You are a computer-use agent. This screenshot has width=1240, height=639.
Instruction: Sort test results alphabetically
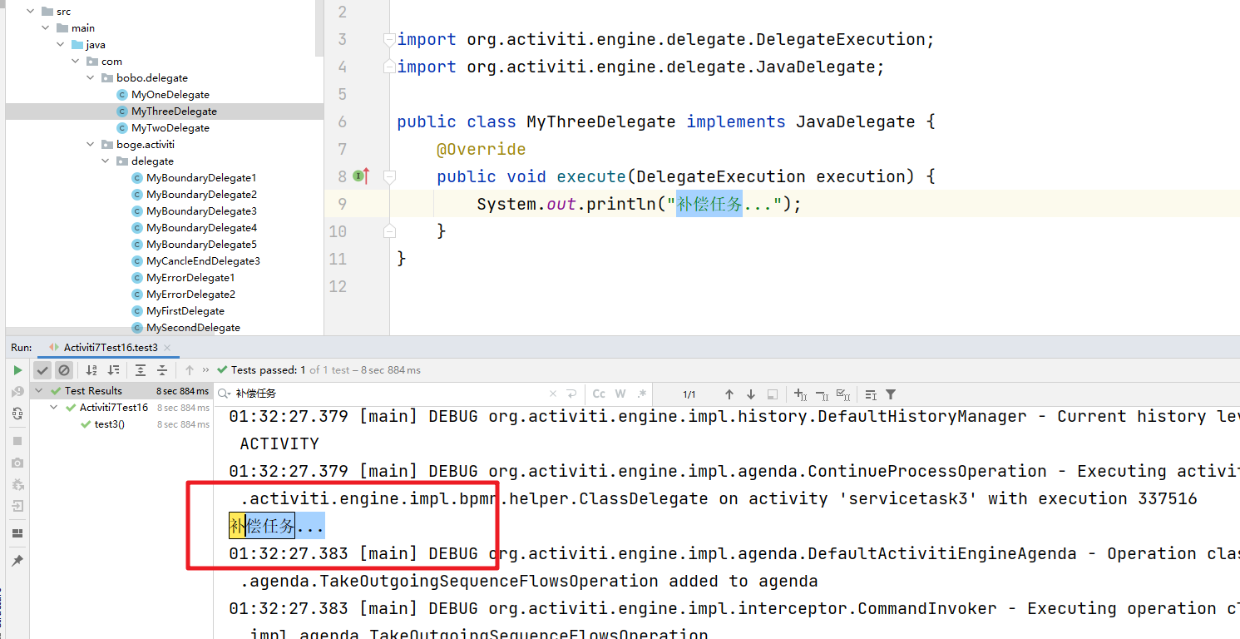tap(91, 370)
